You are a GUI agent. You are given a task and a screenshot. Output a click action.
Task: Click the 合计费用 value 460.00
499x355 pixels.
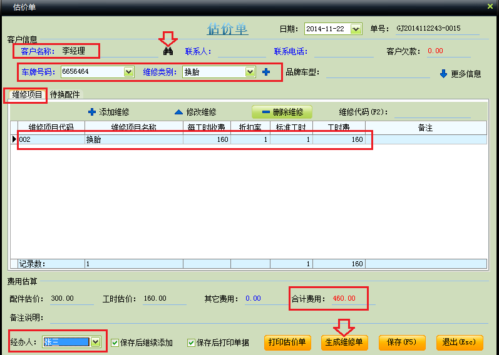point(344,298)
